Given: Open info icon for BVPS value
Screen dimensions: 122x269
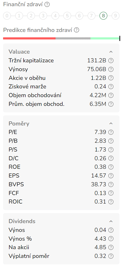Looking at the screenshot, I should [111, 184].
